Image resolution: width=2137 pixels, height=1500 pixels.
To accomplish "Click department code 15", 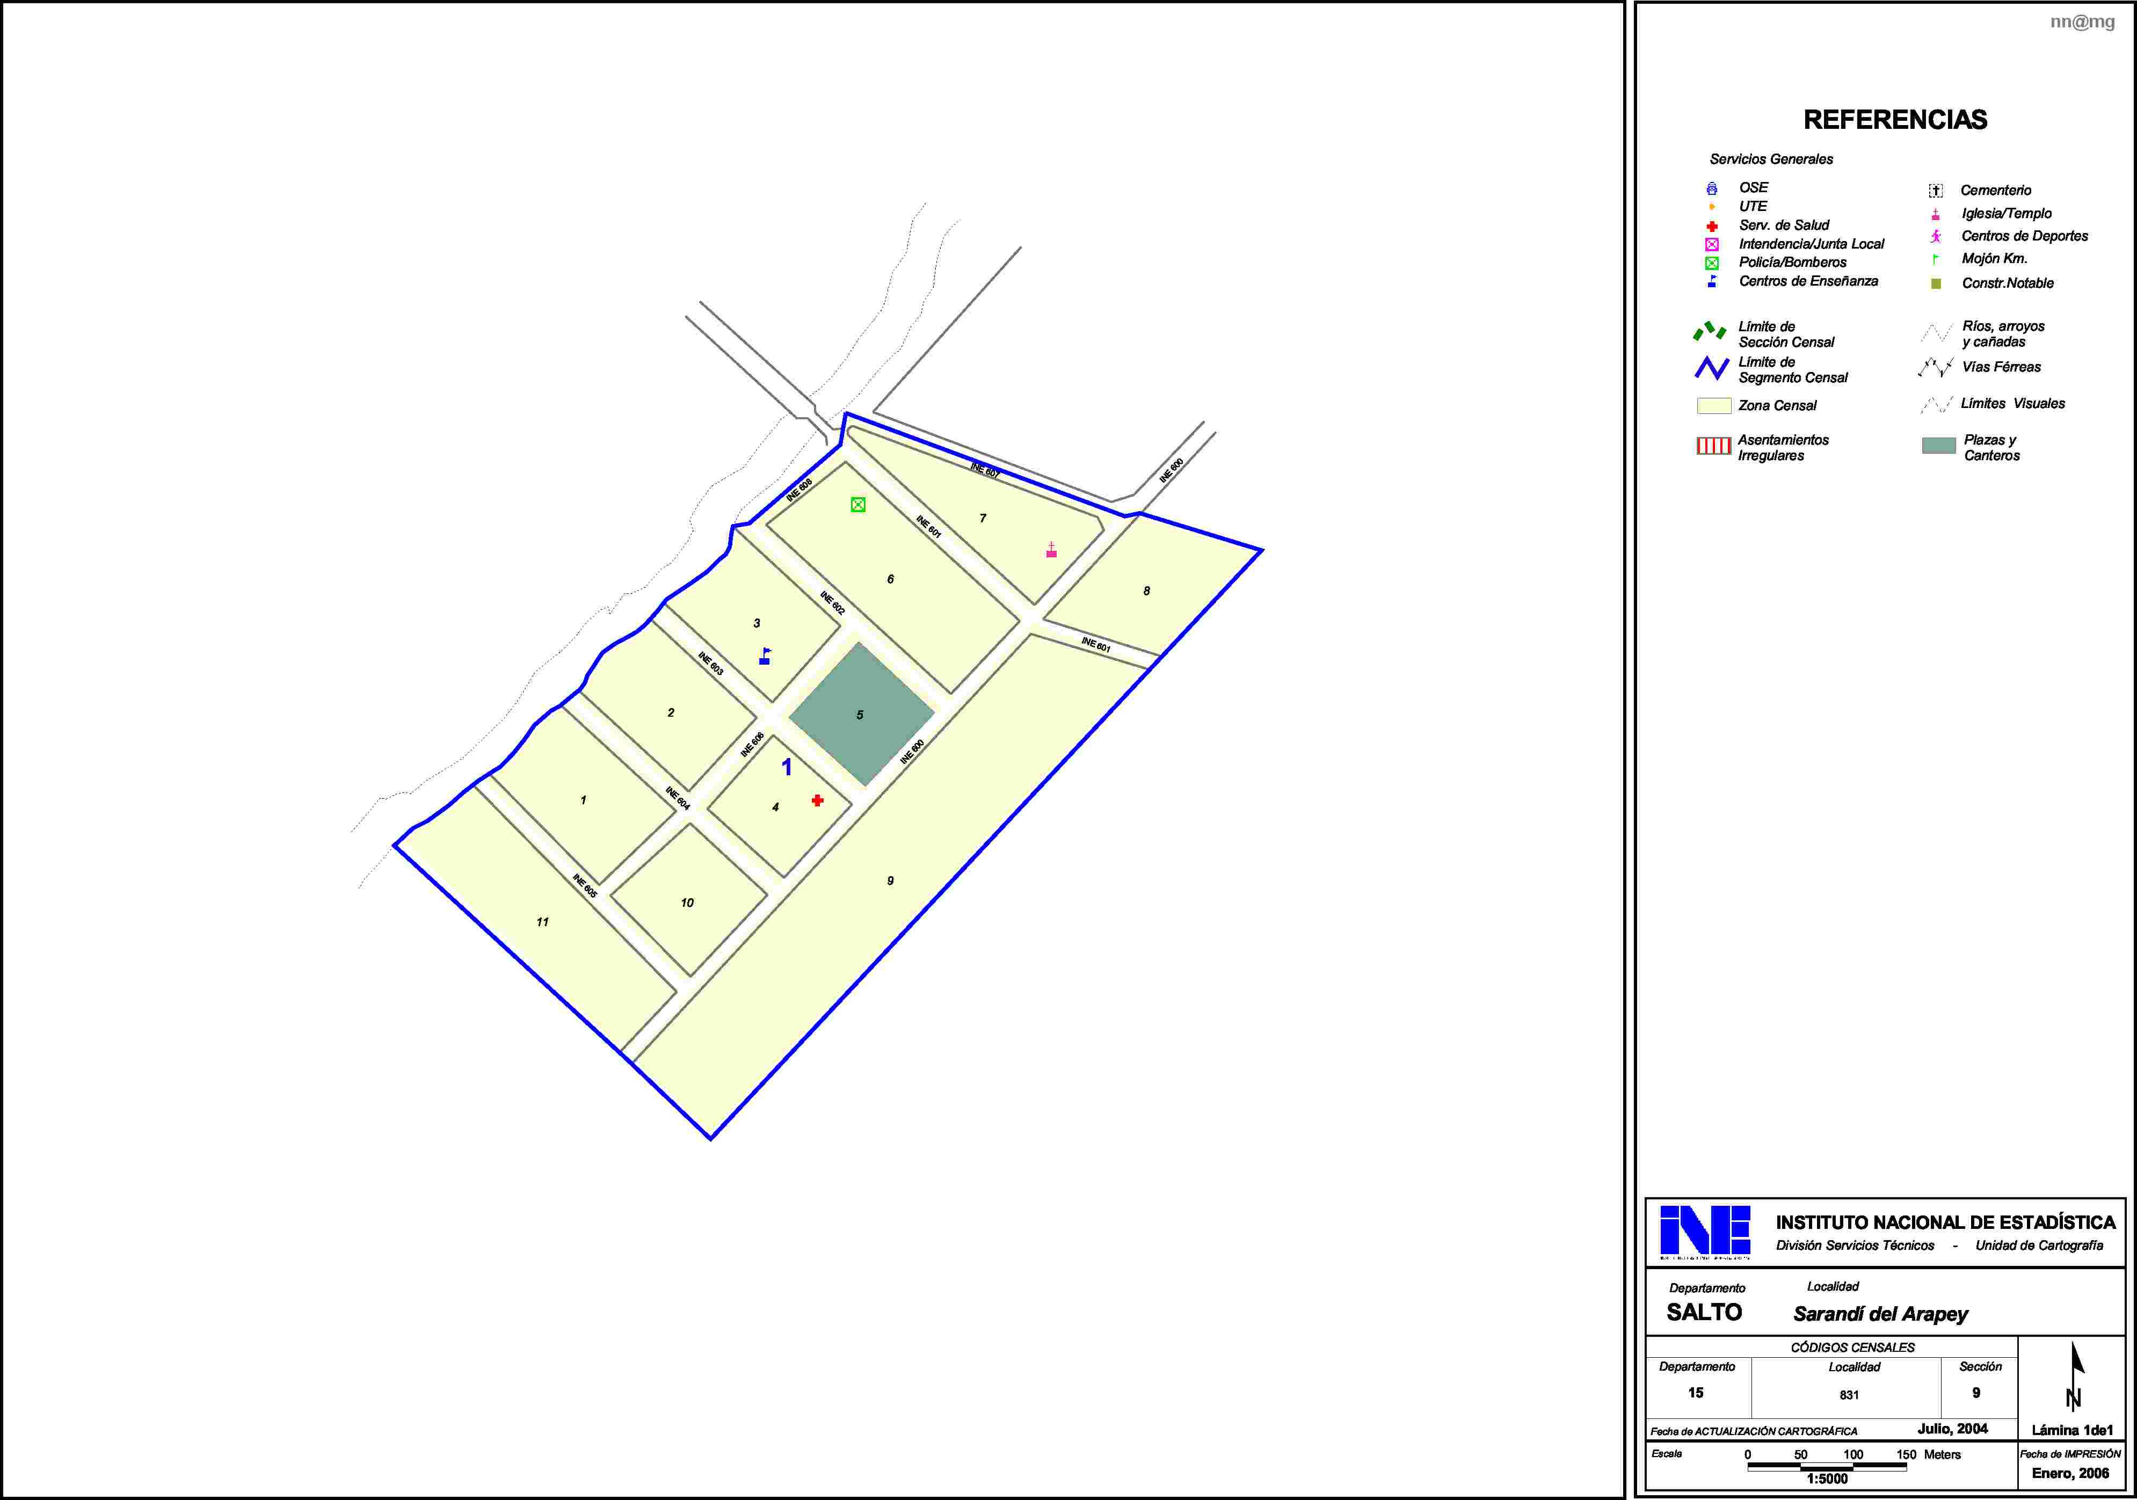I will pyautogui.click(x=1696, y=1393).
